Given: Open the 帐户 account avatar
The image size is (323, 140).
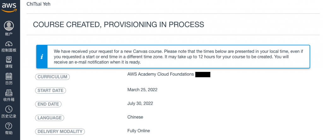Looking at the screenshot, I should coord(9,26).
